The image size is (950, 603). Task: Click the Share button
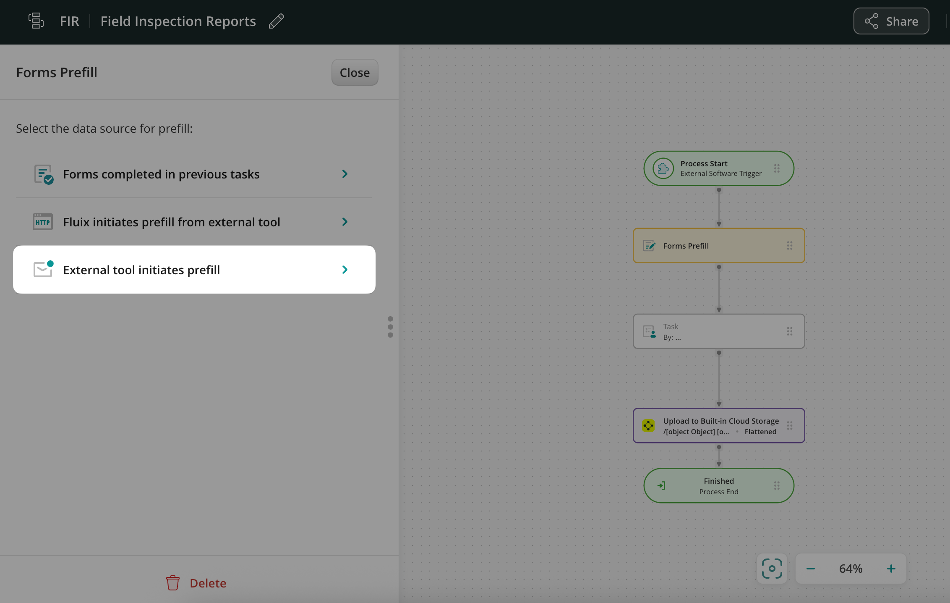click(x=891, y=21)
